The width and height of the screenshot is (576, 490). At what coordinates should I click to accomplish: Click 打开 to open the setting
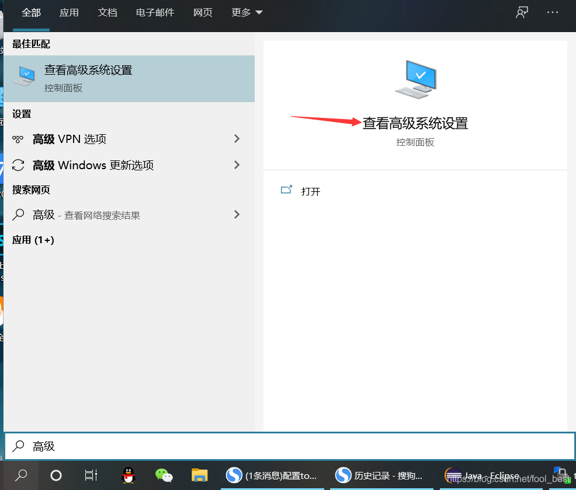click(x=311, y=191)
